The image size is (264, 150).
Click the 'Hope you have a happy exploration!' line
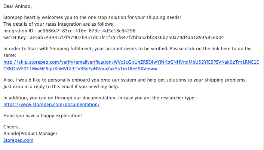tap(43, 116)
